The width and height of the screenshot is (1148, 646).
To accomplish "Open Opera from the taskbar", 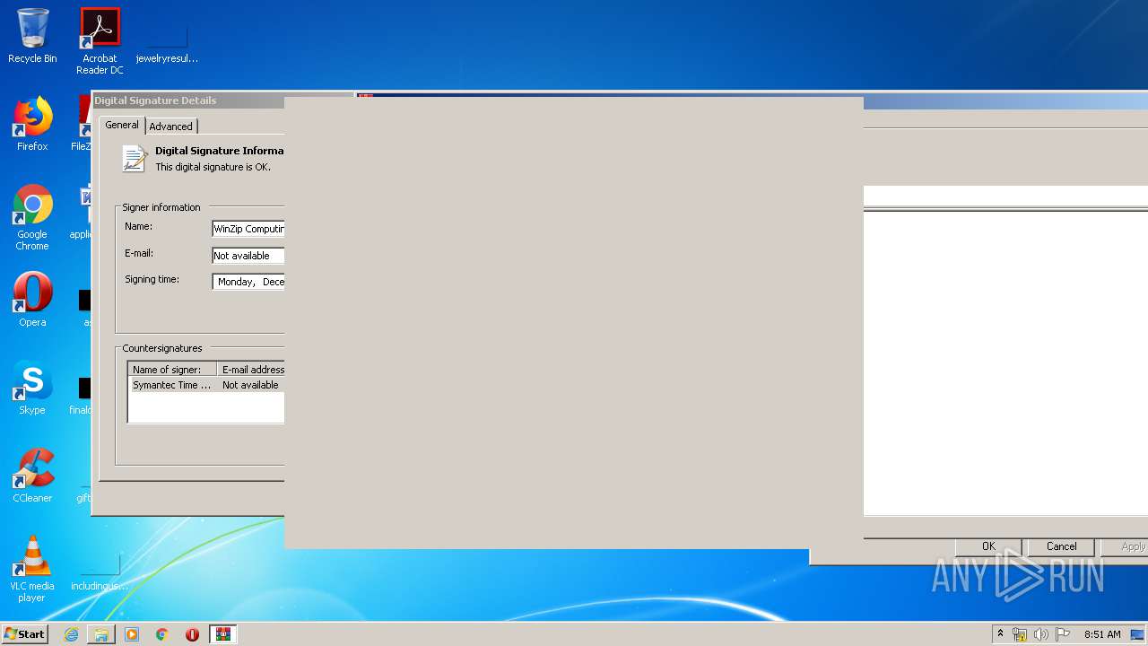I will [x=192, y=634].
